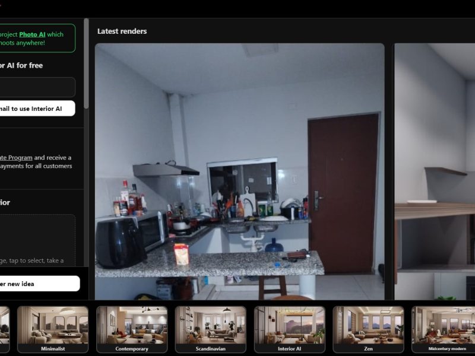This screenshot has width=475, height=356.
Task: Pick the Interior AI style thumbnail
Action: [290, 329]
